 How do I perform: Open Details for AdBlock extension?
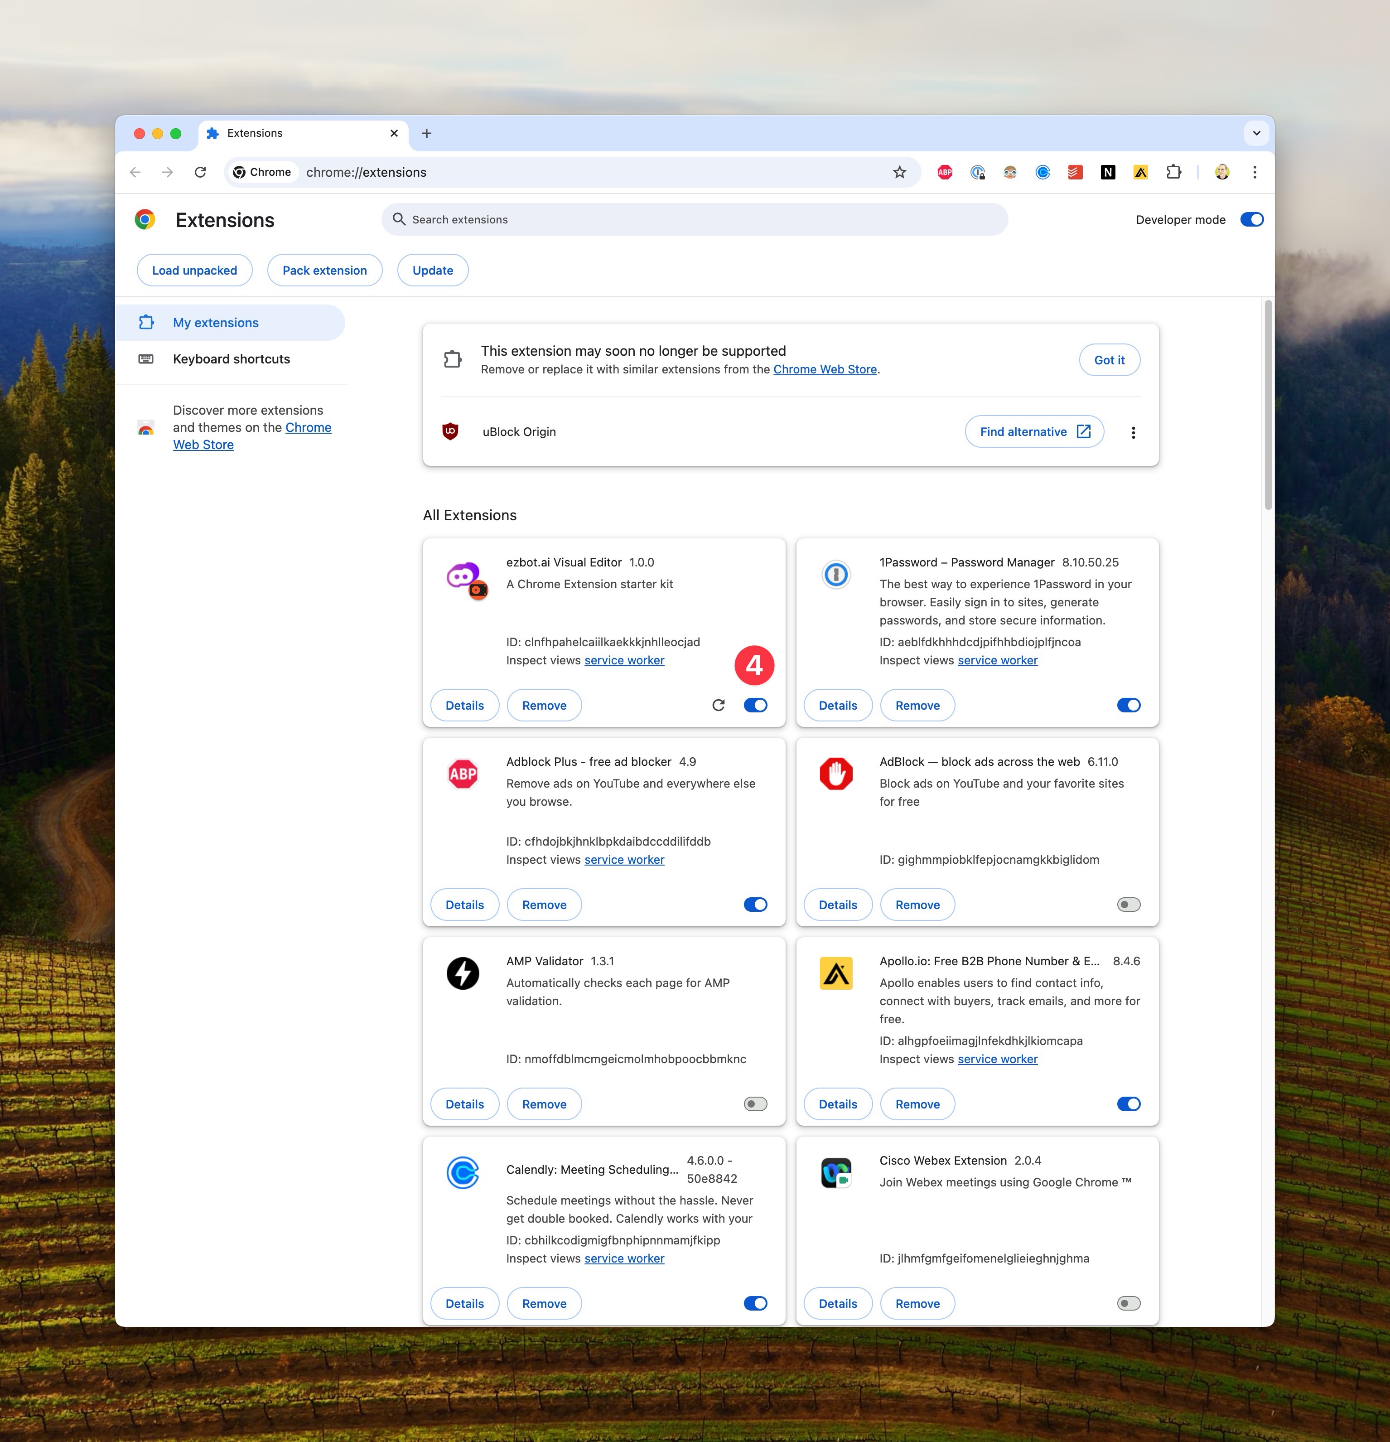click(x=838, y=904)
